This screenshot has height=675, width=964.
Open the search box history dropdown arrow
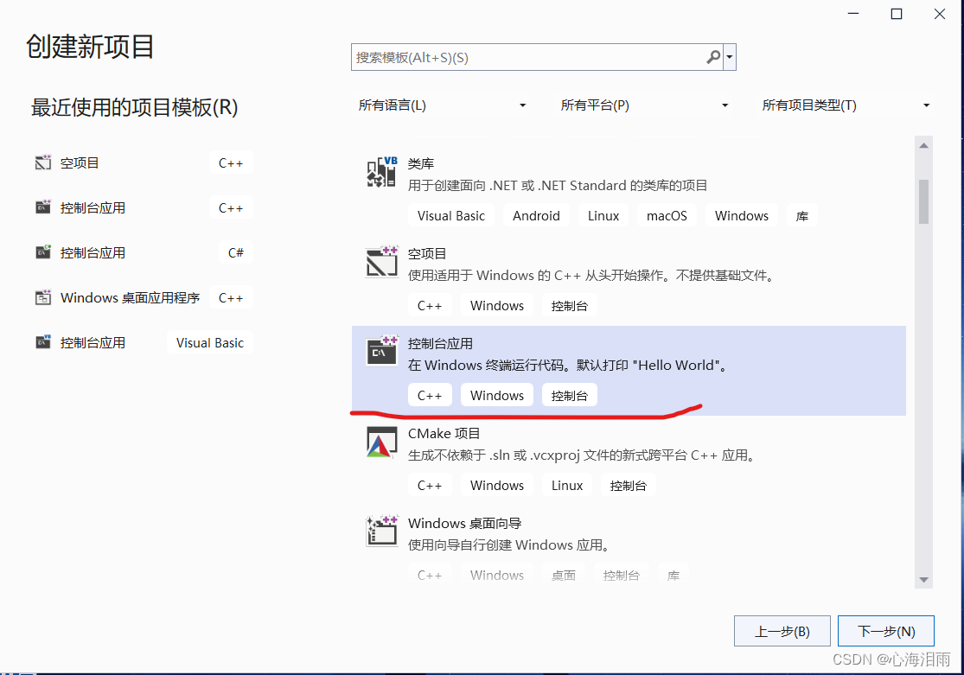tap(730, 57)
